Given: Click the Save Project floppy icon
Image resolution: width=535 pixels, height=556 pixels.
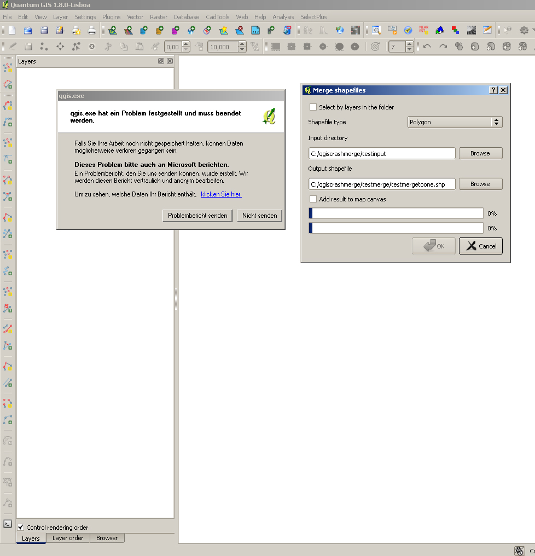Looking at the screenshot, I should pos(44,30).
